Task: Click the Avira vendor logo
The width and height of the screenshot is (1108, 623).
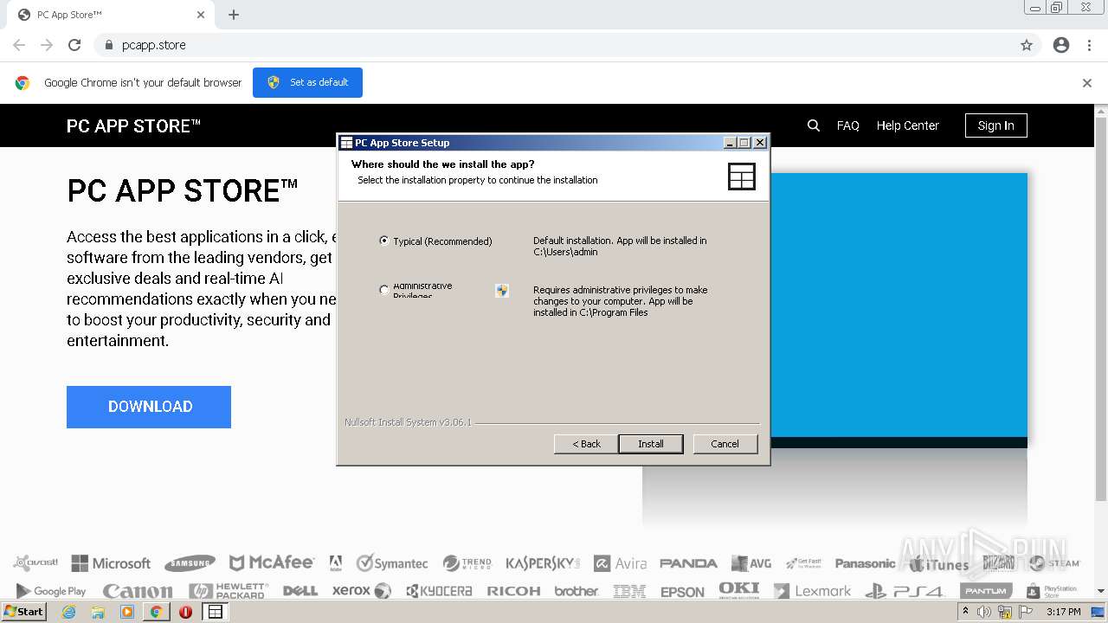Action: click(620, 563)
